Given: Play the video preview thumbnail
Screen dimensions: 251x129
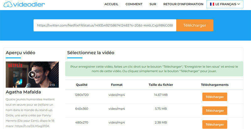Looking at the screenshot, I should point(32,75).
